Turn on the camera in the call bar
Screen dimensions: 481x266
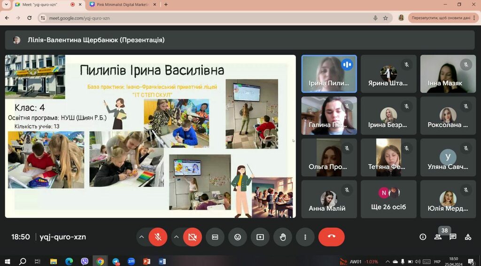pos(192,237)
